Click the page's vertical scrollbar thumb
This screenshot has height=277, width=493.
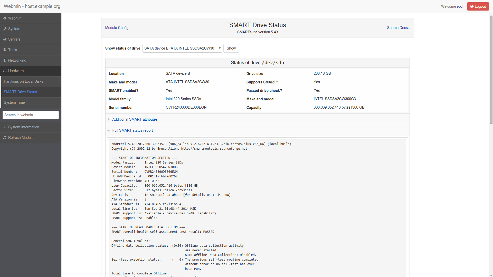(x=491, y=69)
